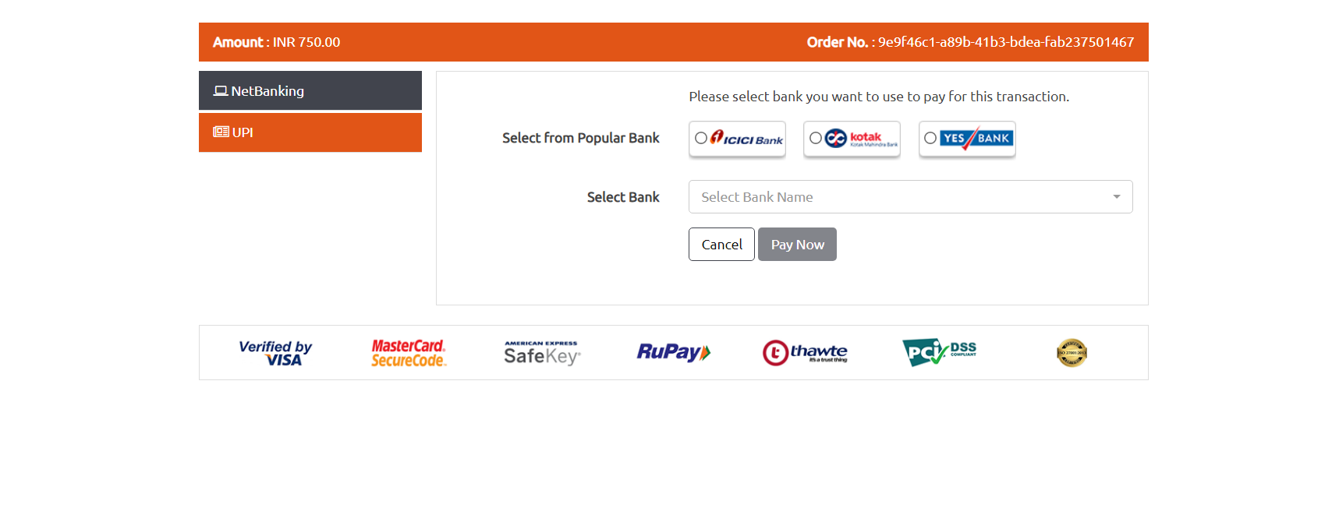Click the American Express SafeKey logo
The width and height of the screenshot is (1332, 529).
click(x=542, y=353)
